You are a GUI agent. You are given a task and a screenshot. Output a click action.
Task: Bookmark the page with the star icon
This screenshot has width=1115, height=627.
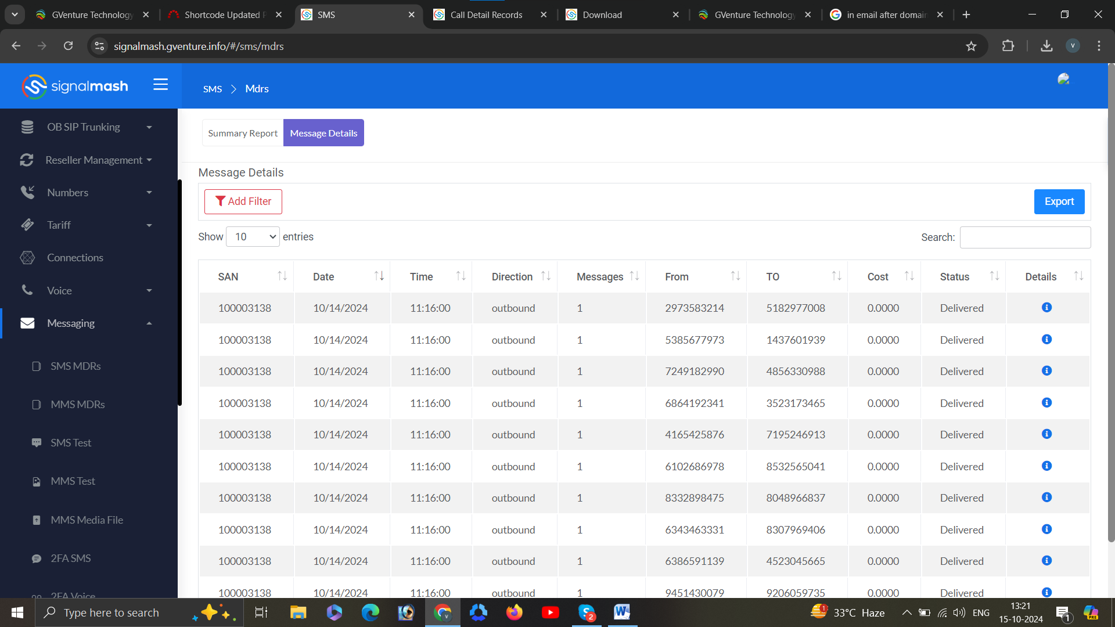click(971, 46)
